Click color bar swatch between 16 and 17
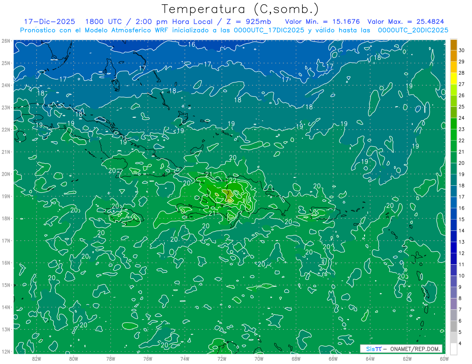 (454, 202)
